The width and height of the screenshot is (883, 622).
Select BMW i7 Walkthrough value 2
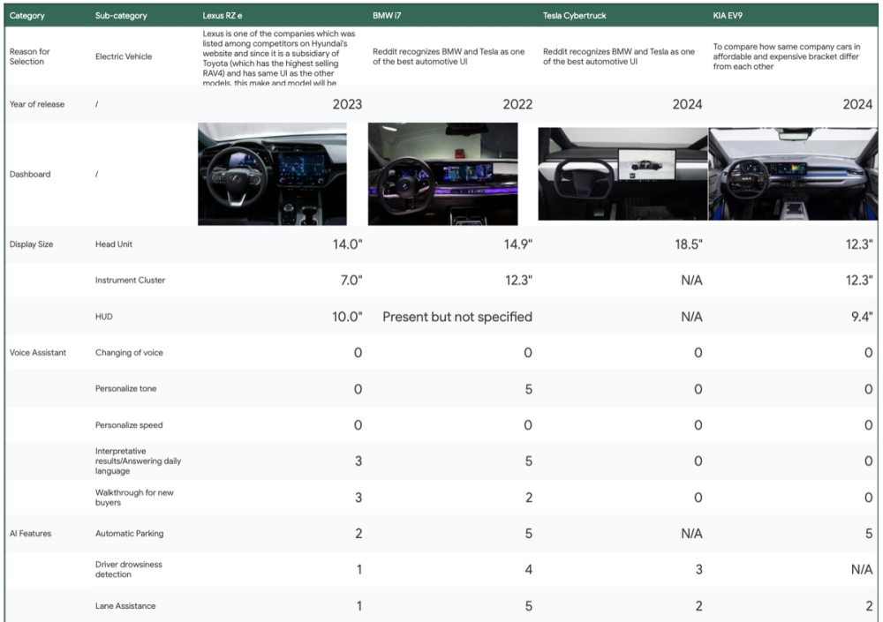pos(528,498)
